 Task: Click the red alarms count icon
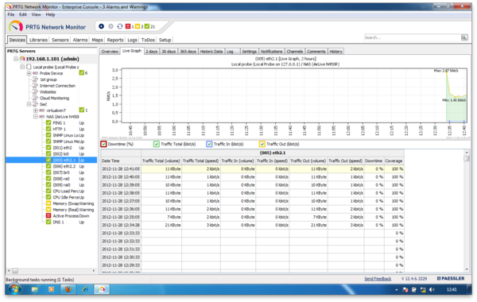pos(128,26)
